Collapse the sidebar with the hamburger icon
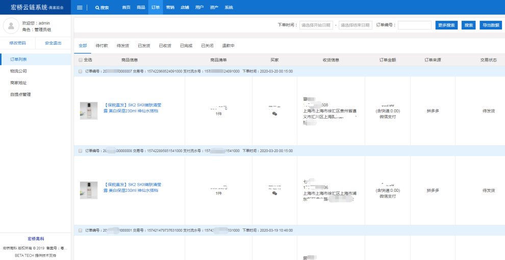The image size is (505, 260). click(80, 8)
